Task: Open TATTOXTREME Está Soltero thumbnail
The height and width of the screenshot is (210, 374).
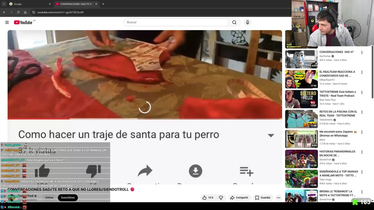Action: (301, 99)
